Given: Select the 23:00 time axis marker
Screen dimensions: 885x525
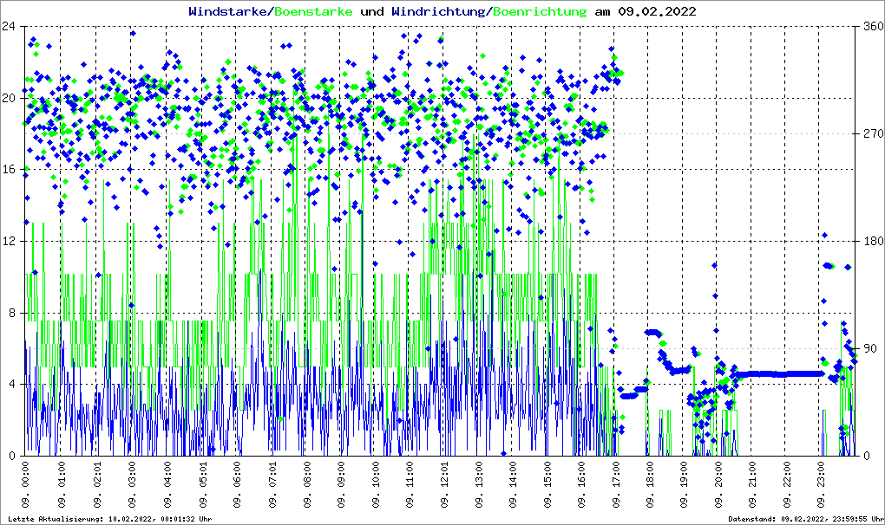Looking at the screenshot, I should (823, 487).
